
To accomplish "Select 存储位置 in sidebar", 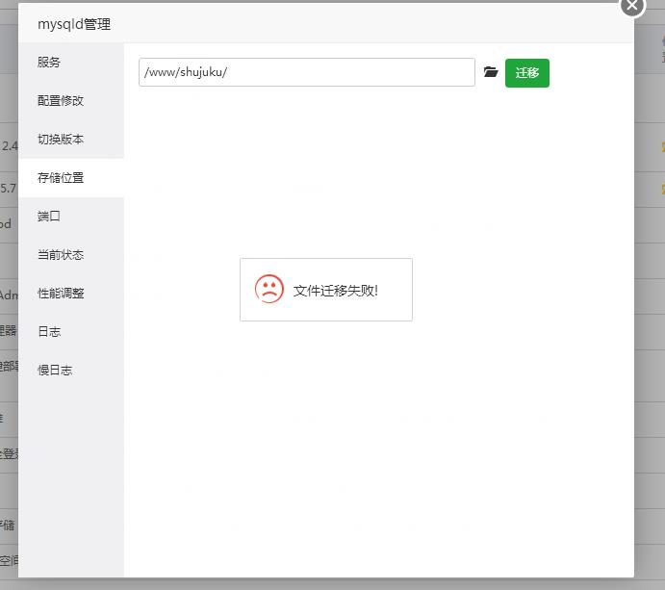I will click(71, 178).
